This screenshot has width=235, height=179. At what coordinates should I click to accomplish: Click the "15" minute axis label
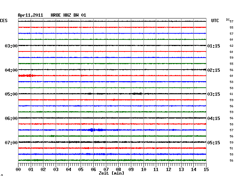click(x=206, y=170)
